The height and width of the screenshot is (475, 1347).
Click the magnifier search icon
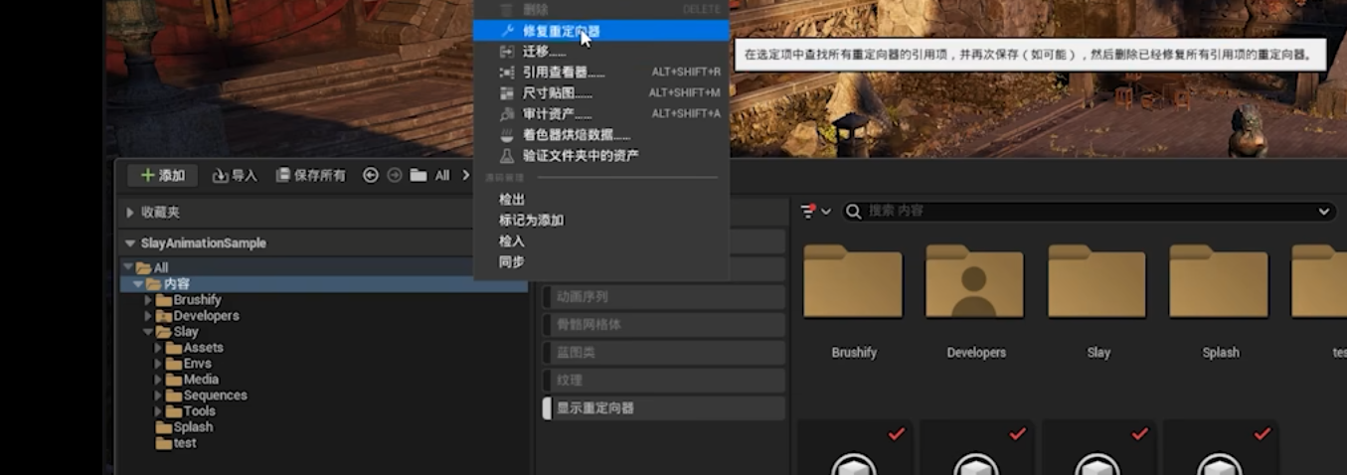(854, 212)
